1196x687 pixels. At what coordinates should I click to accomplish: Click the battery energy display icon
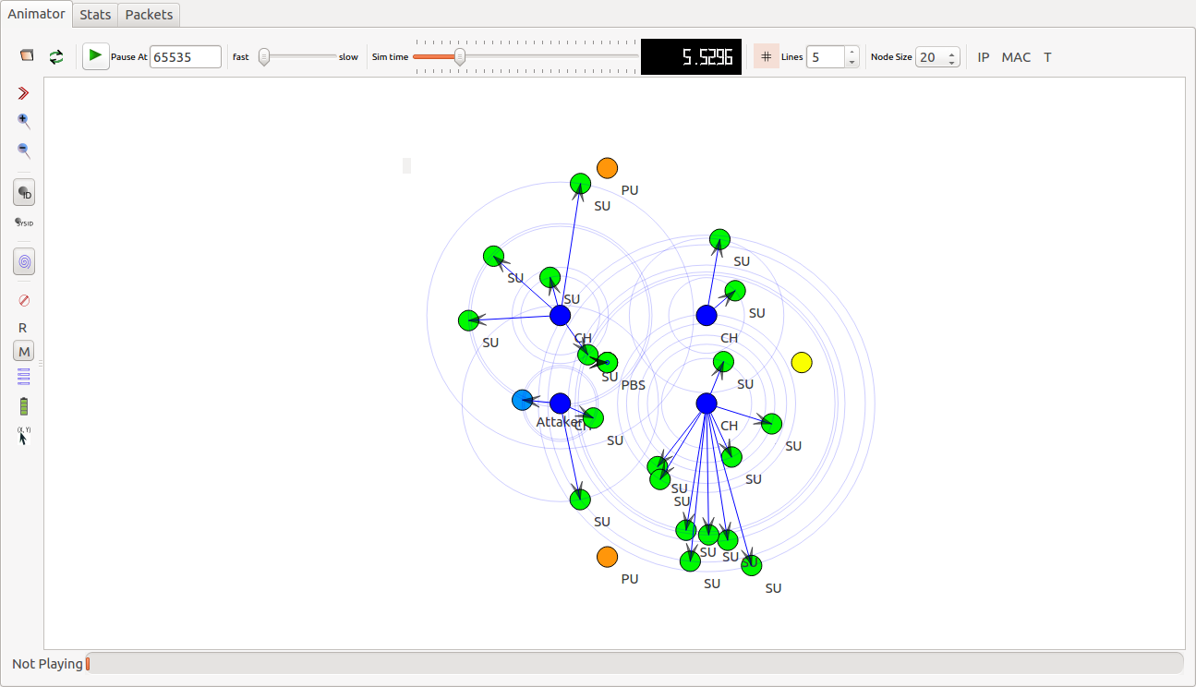click(23, 405)
